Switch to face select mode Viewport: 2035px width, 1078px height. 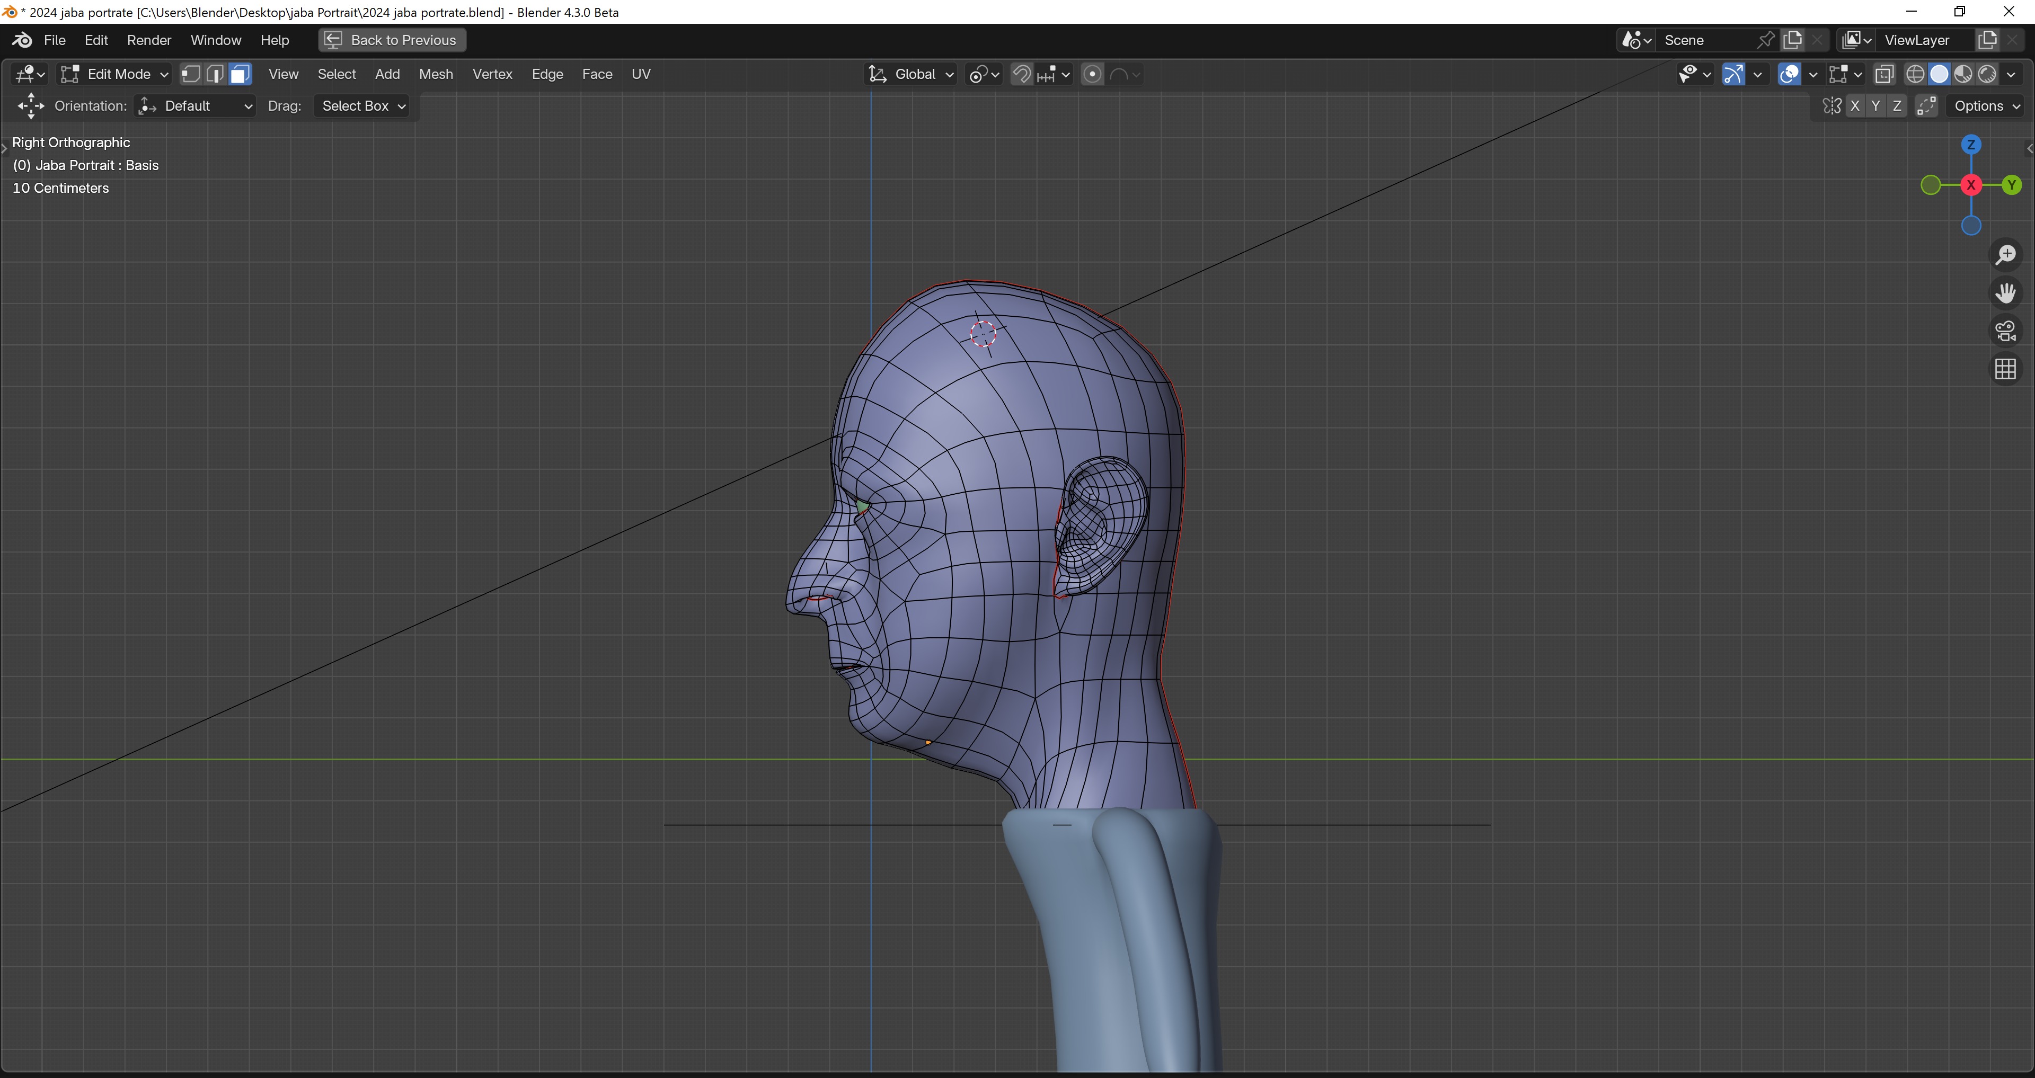[240, 74]
